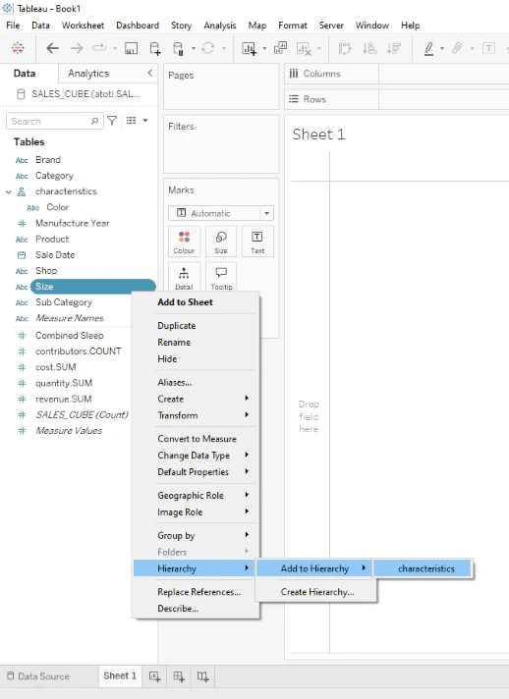Click the Redo forward arrow
Screen dimensions: 509x699
point(77,48)
